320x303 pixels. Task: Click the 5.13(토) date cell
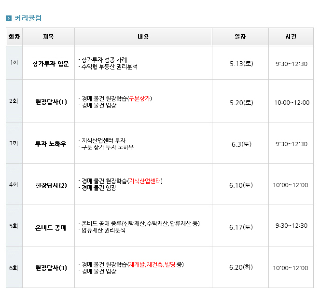(x=241, y=63)
